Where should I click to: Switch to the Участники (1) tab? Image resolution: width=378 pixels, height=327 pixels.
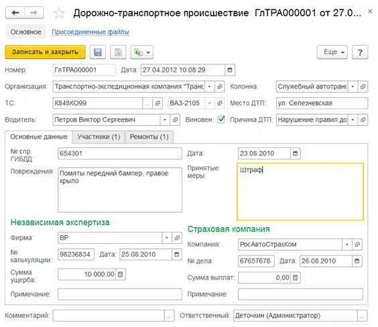(x=99, y=137)
